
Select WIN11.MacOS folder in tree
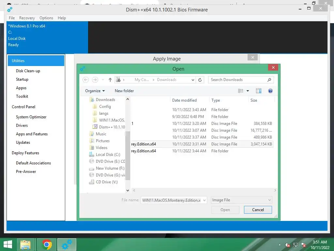tap(109, 120)
